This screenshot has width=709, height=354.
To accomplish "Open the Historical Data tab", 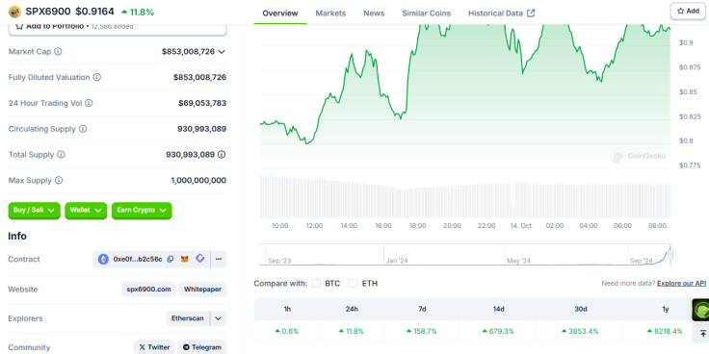I will (502, 13).
